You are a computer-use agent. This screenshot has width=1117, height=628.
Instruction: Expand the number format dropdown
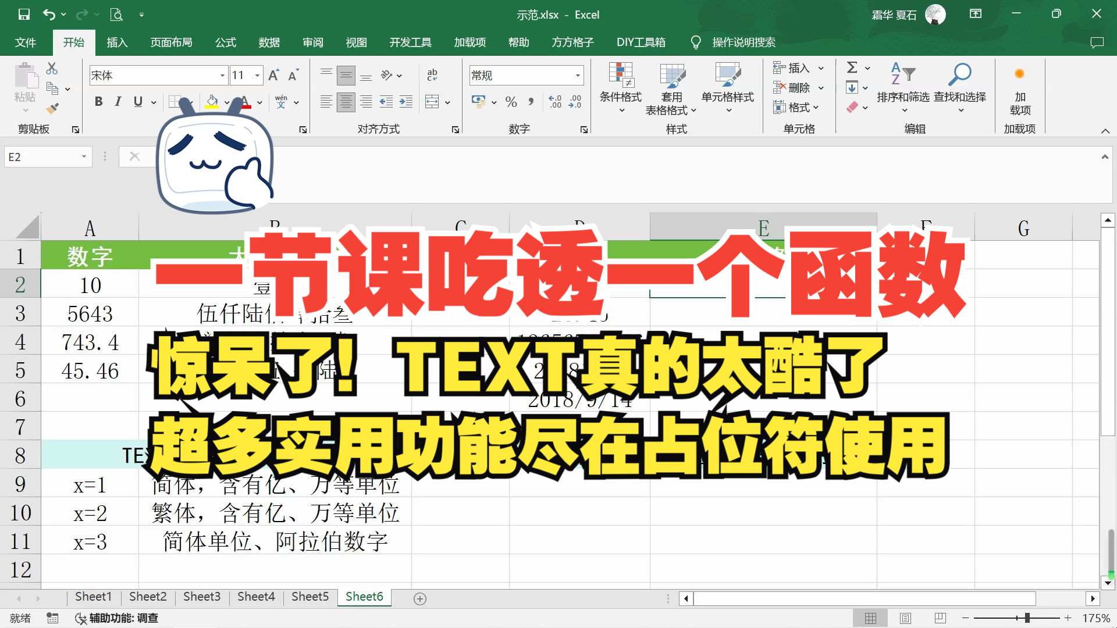coord(578,76)
